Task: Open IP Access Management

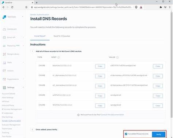Action: (12, 109)
